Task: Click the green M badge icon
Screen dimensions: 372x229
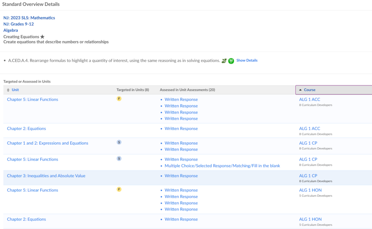Action: [231, 61]
